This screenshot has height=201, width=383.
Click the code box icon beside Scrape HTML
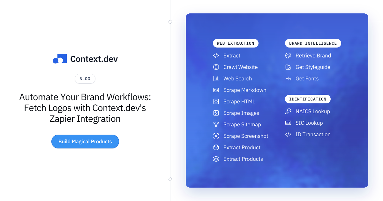coord(216,101)
